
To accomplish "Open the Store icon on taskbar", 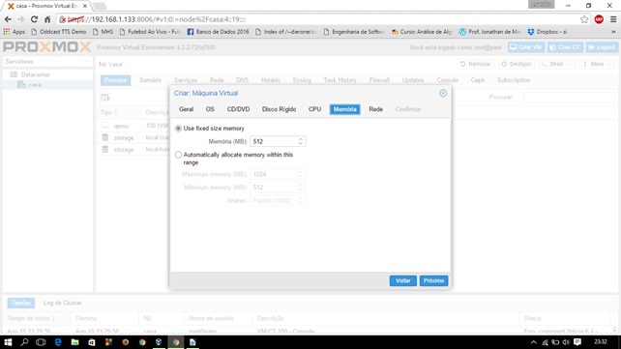I will [x=92, y=342].
